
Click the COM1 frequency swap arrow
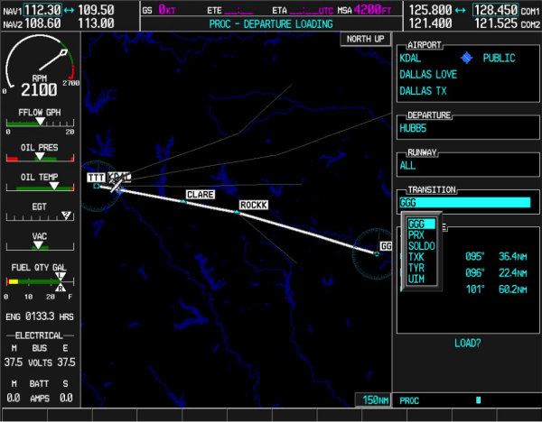point(460,10)
